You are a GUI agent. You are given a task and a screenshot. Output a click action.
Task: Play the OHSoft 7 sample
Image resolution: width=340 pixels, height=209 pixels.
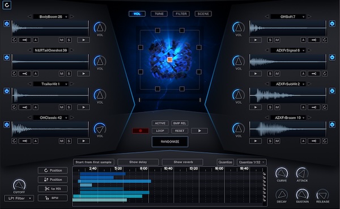(255, 40)
